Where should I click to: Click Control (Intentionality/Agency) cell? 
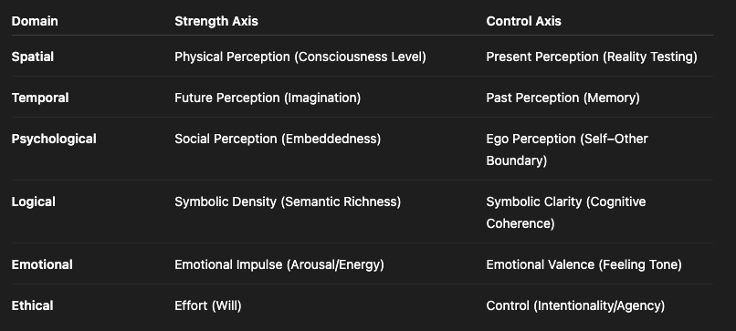575,305
